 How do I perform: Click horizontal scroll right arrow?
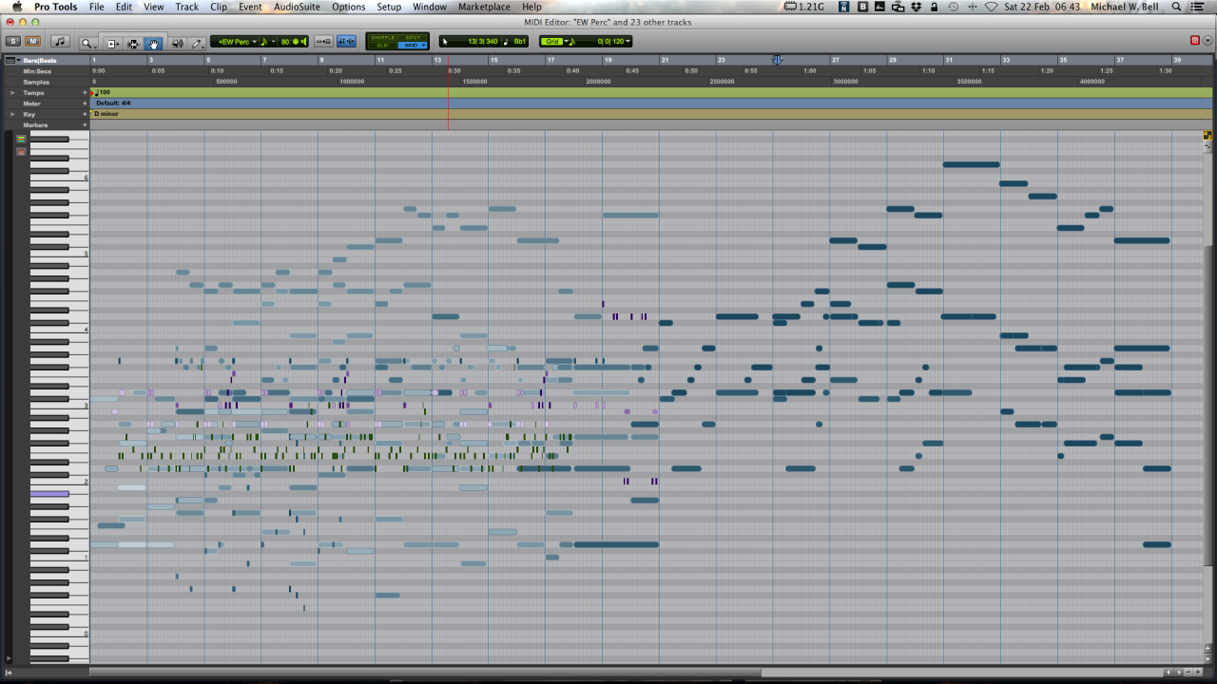(x=1179, y=673)
